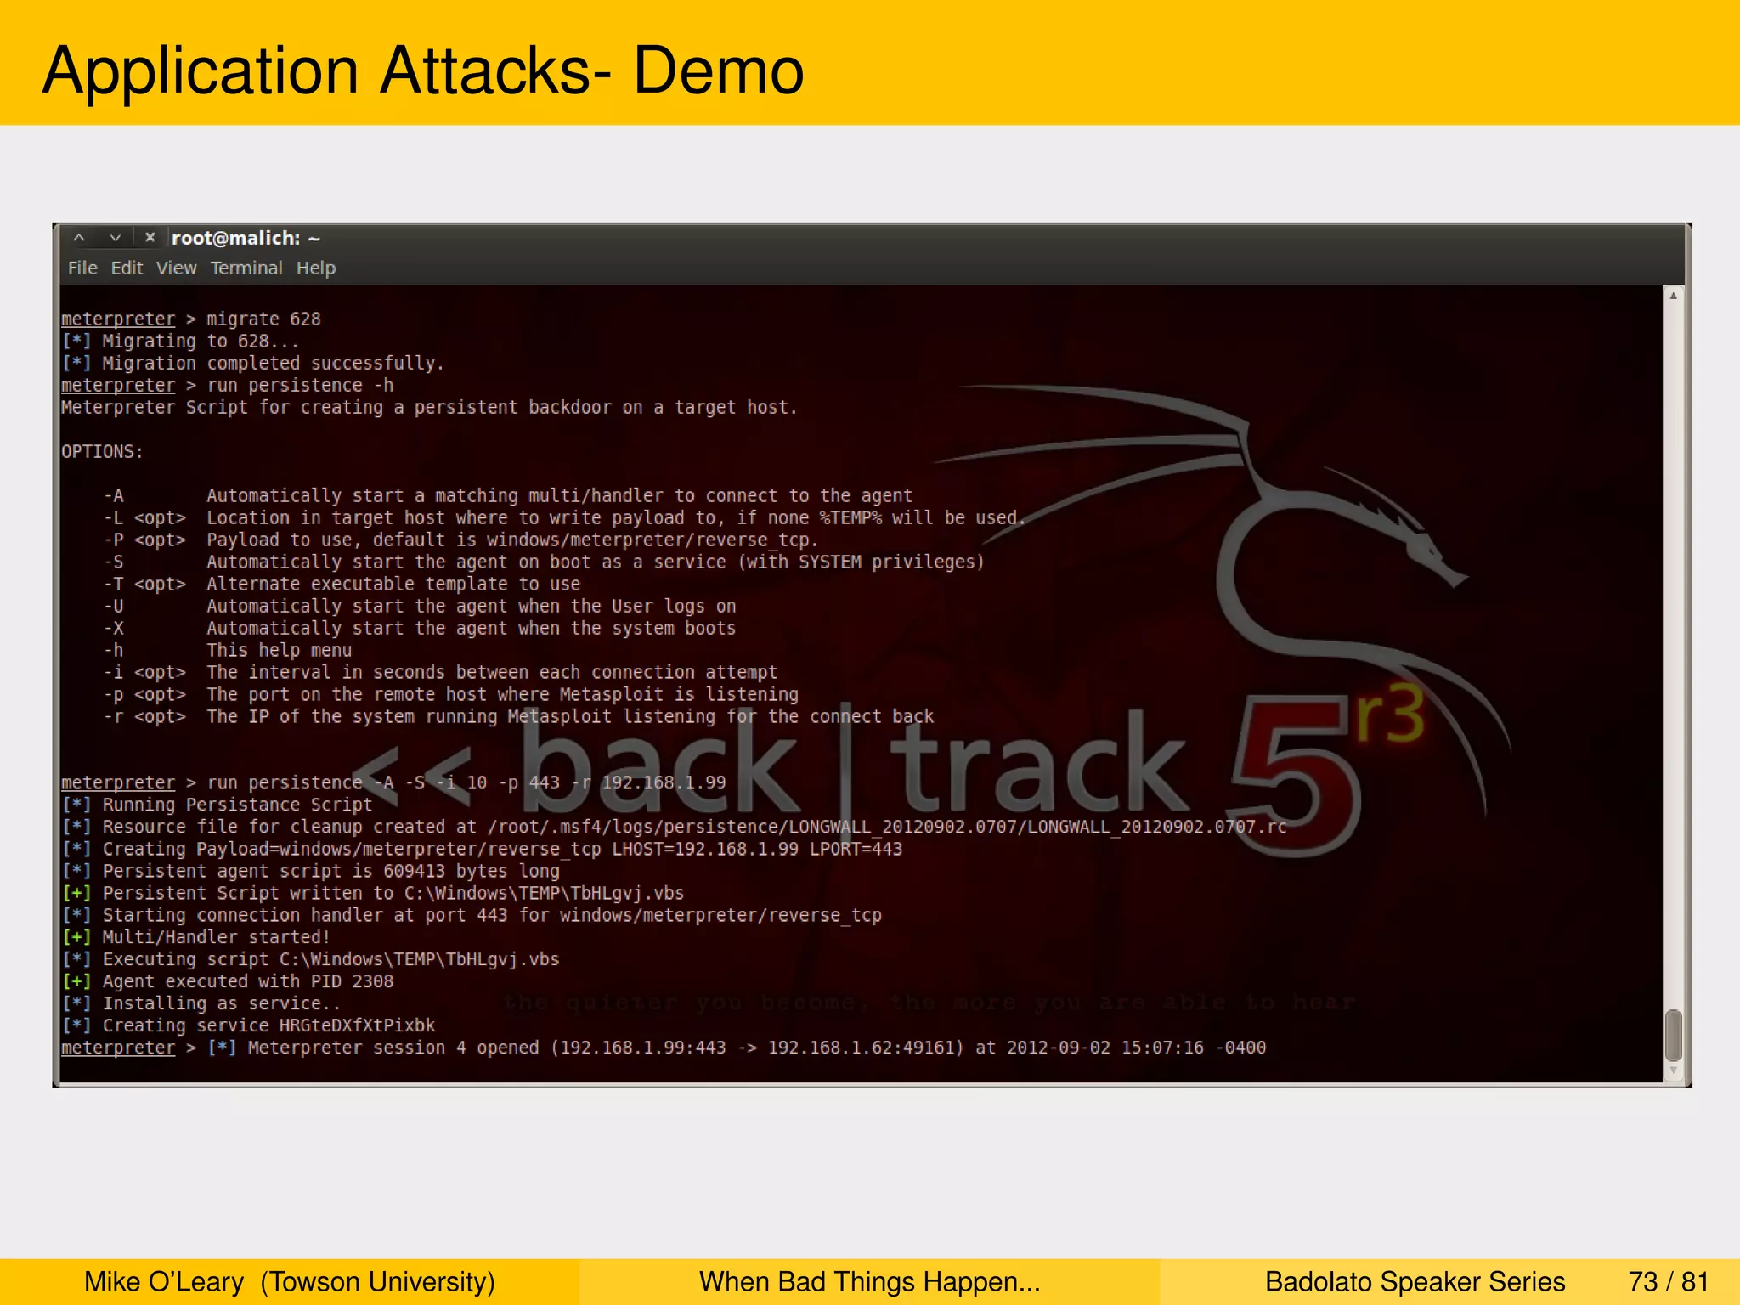Click the footer 'Mike O'Leary (Towson University)'
This screenshot has height=1305, width=1740.
tap(289, 1281)
